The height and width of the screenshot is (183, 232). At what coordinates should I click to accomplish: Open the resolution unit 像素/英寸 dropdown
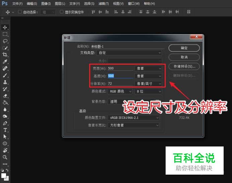coord(148,84)
